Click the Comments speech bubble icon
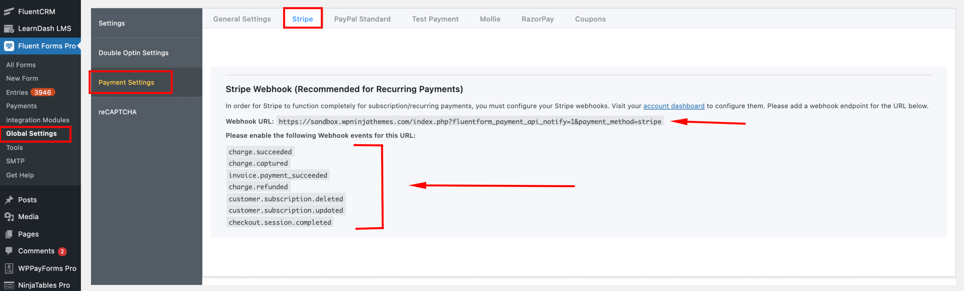The image size is (964, 291). (x=9, y=251)
